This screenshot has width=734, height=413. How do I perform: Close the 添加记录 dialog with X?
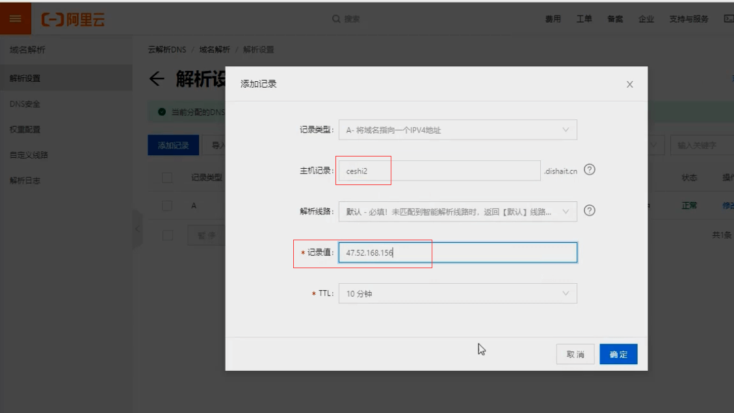629,84
